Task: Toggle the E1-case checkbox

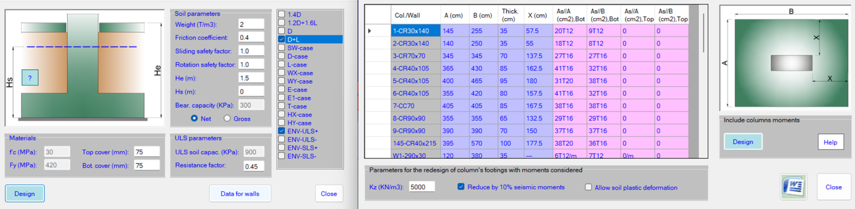Action: [282, 98]
